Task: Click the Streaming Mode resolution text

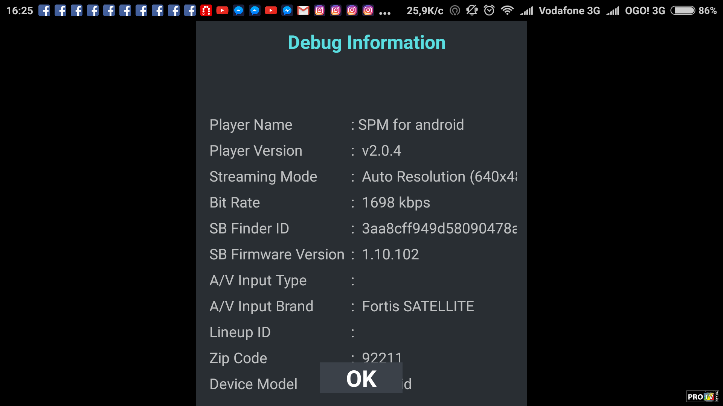Action: tap(439, 177)
